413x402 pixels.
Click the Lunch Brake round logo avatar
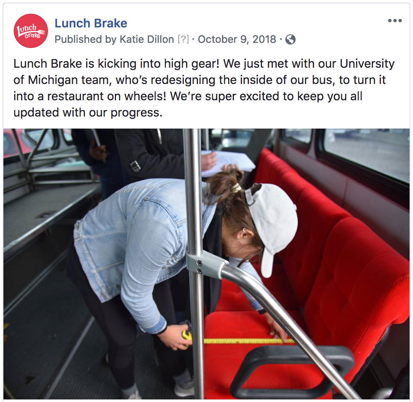pyautogui.click(x=31, y=31)
